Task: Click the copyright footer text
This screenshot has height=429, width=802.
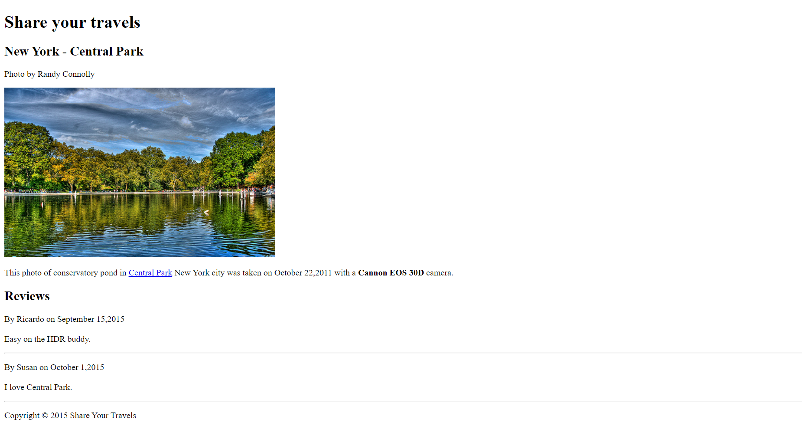Action: click(x=70, y=416)
